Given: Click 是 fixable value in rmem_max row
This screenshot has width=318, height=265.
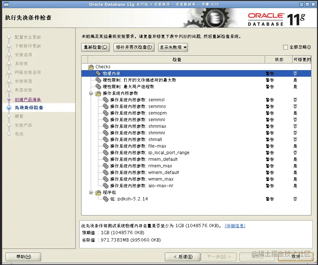Looking at the screenshot, I should 295,166.
